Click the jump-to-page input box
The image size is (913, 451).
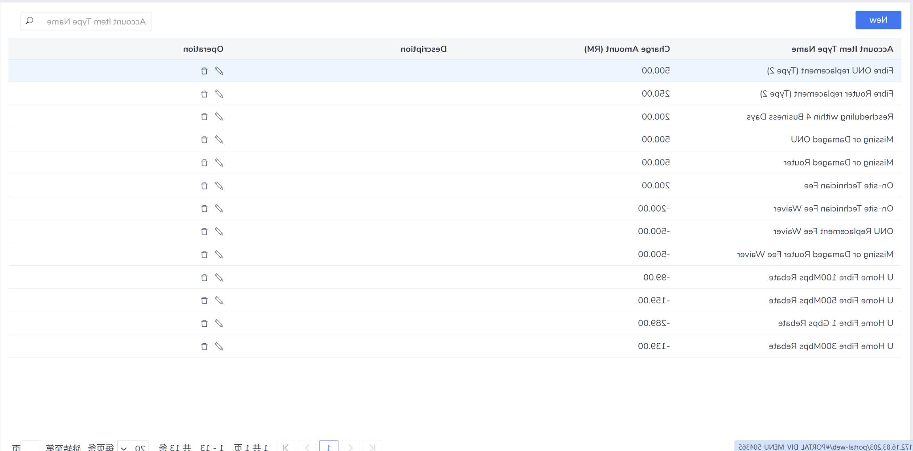pyautogui.click(x=31, y=447)
